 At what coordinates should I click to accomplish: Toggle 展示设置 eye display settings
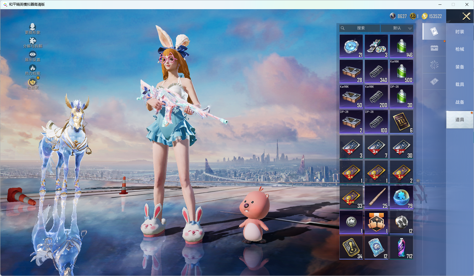click(x=33, y=54)
